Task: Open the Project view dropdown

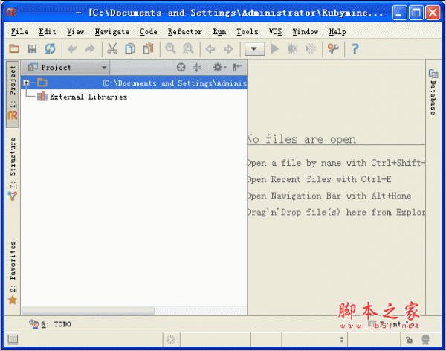Action: click(x=103, y=67)
